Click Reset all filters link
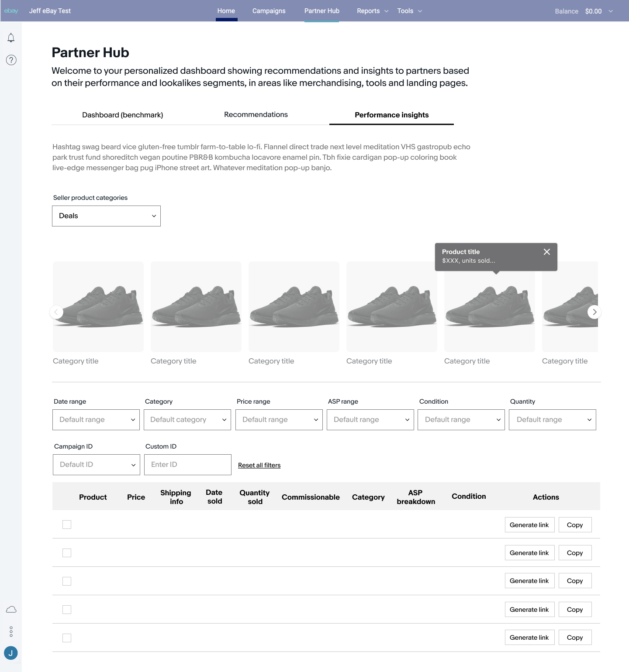 [x=259, y=465]
